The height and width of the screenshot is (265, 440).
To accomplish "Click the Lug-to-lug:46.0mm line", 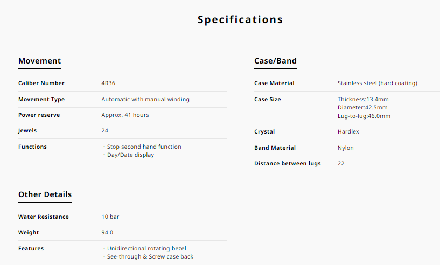I will coord(364,116).
